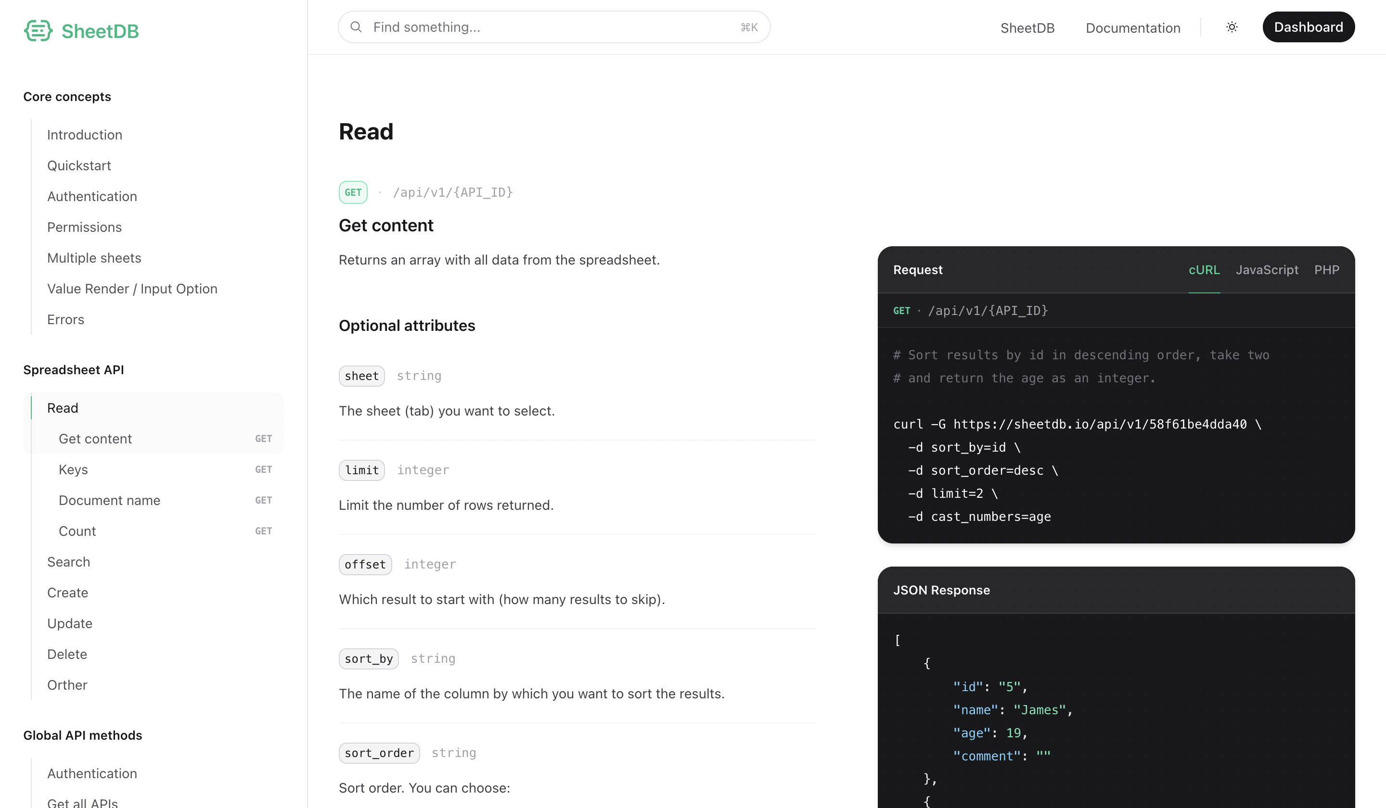
Task: Open Authentication under Global API methods
Action: [x=92, y=773]
